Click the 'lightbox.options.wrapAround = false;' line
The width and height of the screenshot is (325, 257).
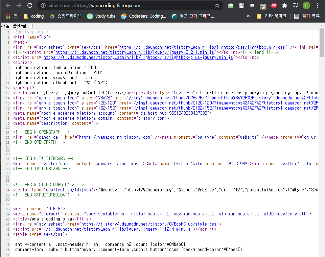(55, 78)
